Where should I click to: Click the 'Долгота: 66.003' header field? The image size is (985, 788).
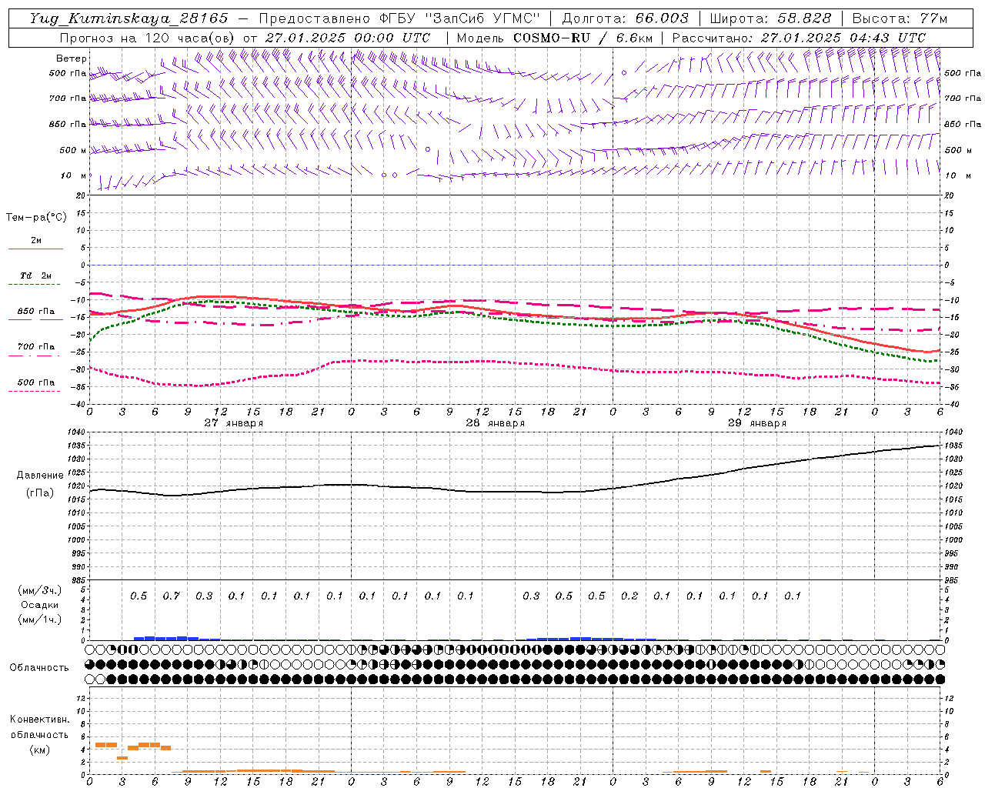click(x=625, y=18)
